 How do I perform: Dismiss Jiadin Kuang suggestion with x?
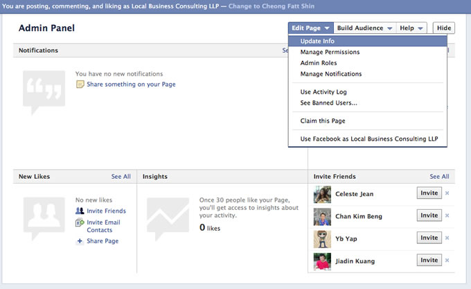(447, 260)
